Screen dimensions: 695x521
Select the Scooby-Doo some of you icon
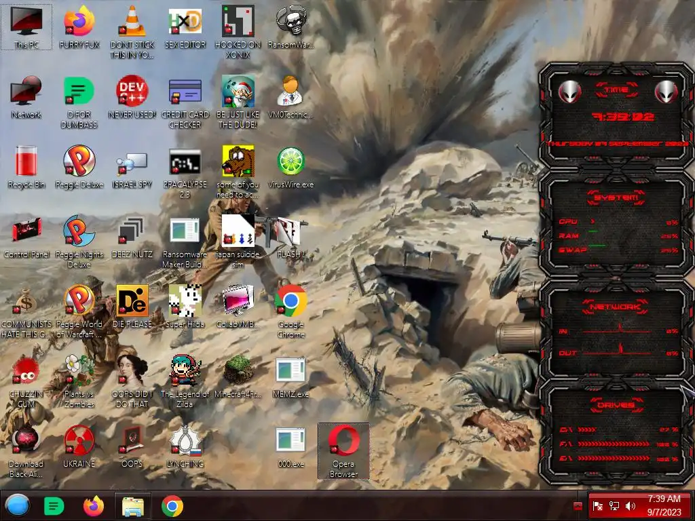(x=238, y=172)
